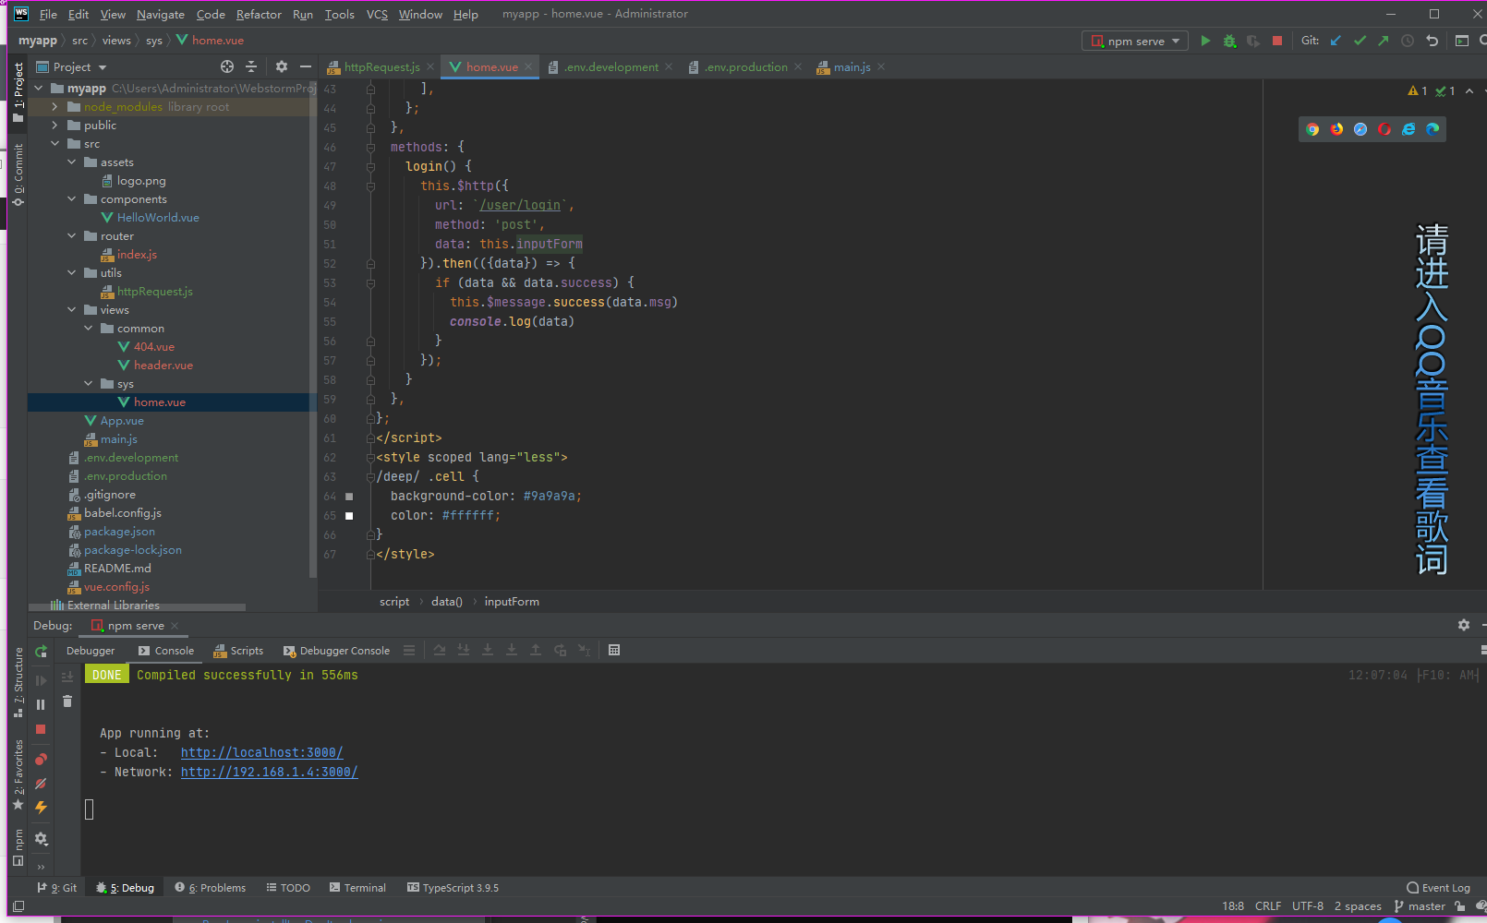The width and height of the screenshot is (1487, 923).
Task: Toggle tool window bars at bottom-left corner
Action: (x=18, y=906)
